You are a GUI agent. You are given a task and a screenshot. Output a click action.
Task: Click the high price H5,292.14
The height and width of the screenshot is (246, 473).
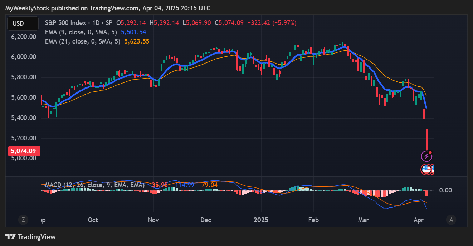pyautogui.click(x=164, y=23)
